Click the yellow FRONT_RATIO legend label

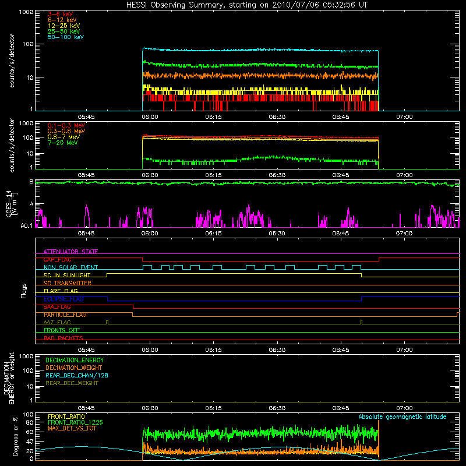(66, 416)
